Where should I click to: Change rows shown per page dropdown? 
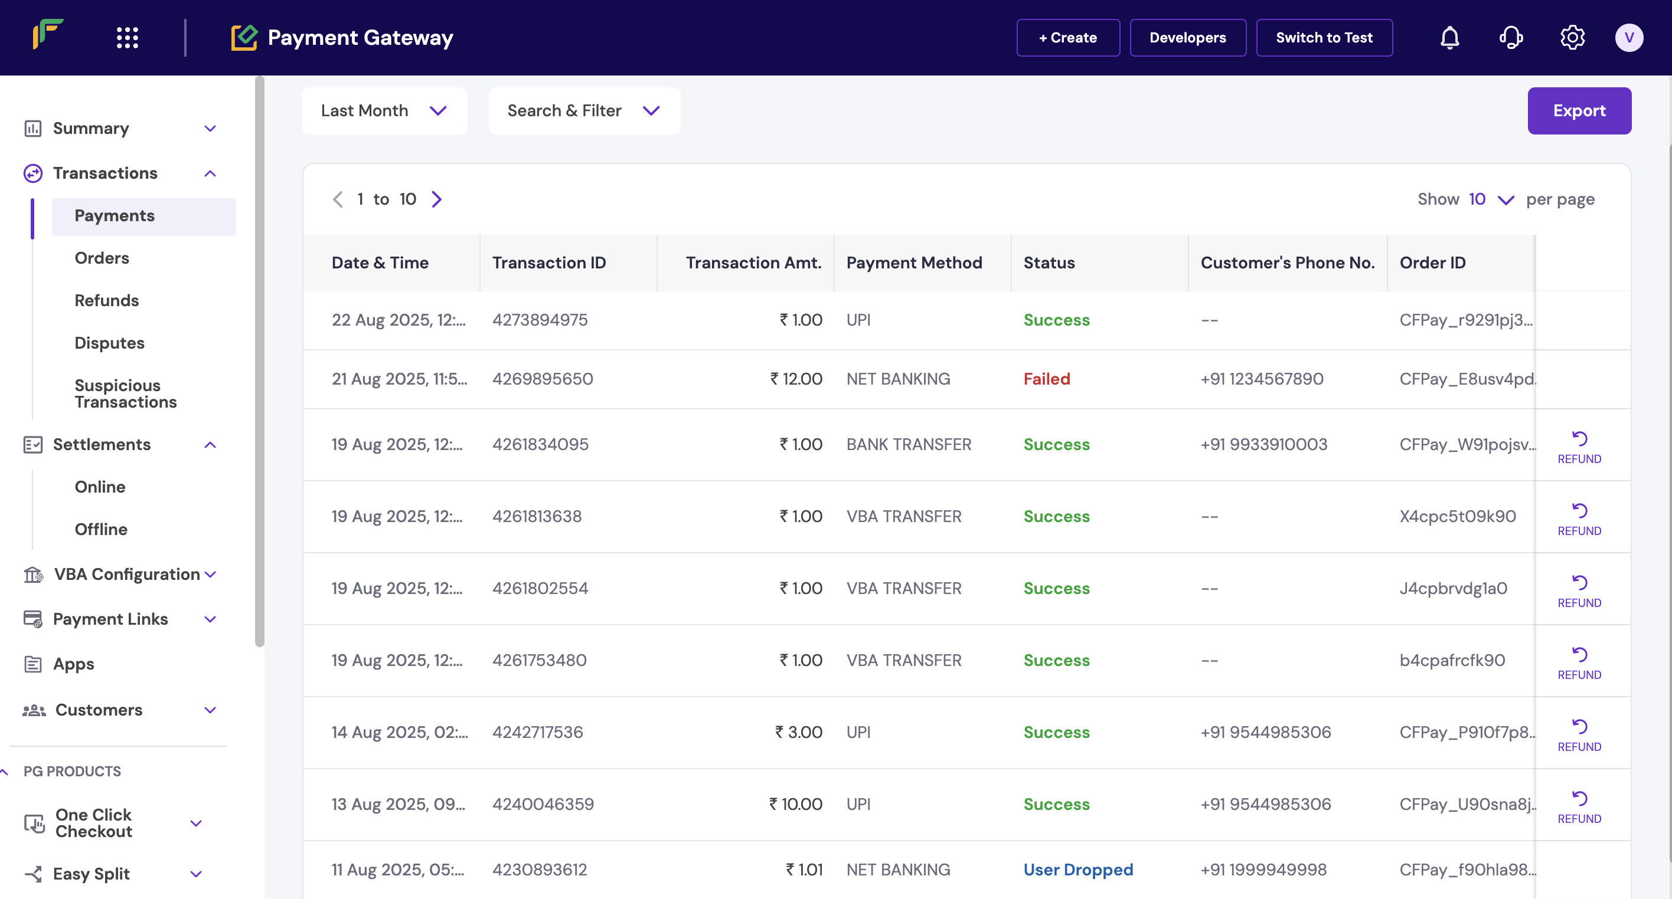pyautogui.click(x=1490, y=199)
